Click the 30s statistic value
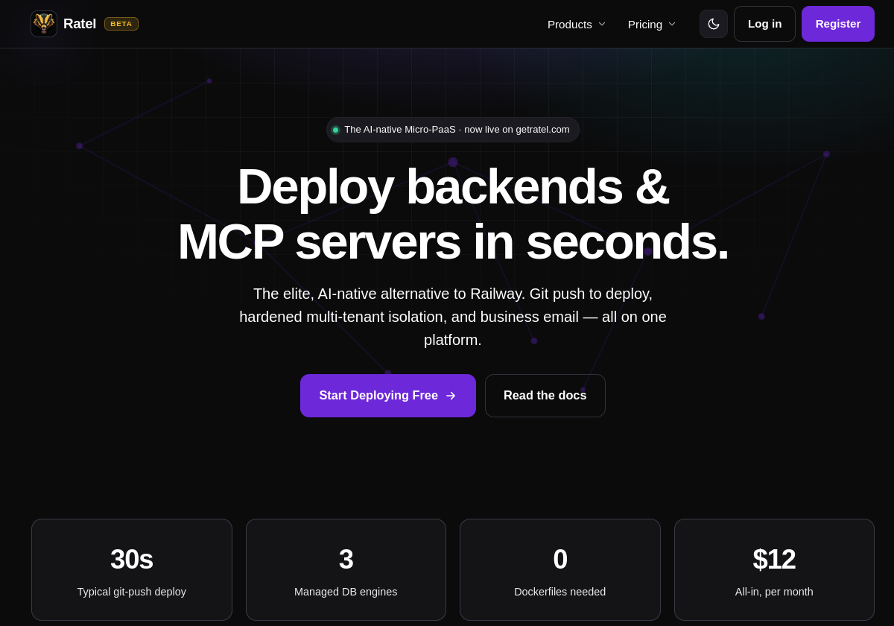Image resolution: width=894 pixels, height=626 pixels. pyautogui.click(x=132, y=560)
